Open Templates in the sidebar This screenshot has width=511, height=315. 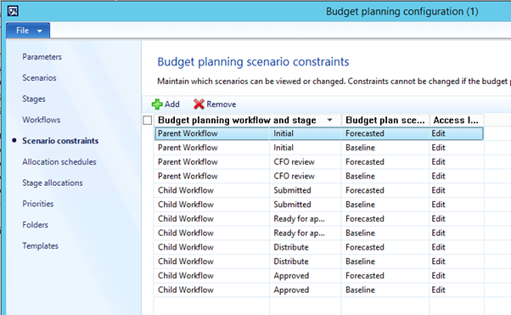41,246
